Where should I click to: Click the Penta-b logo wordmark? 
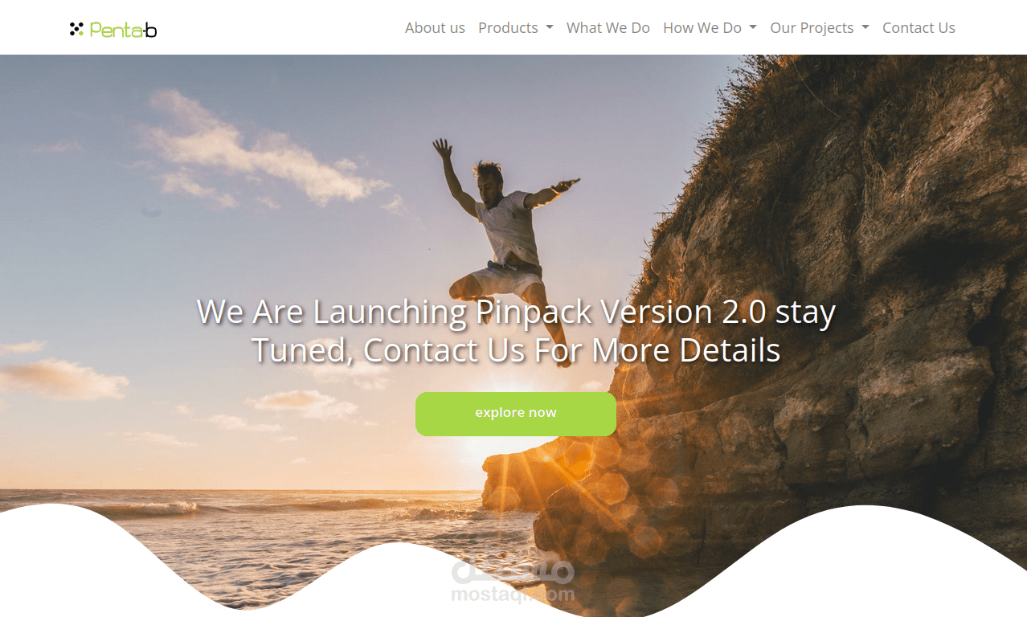(x=123, y=30)
